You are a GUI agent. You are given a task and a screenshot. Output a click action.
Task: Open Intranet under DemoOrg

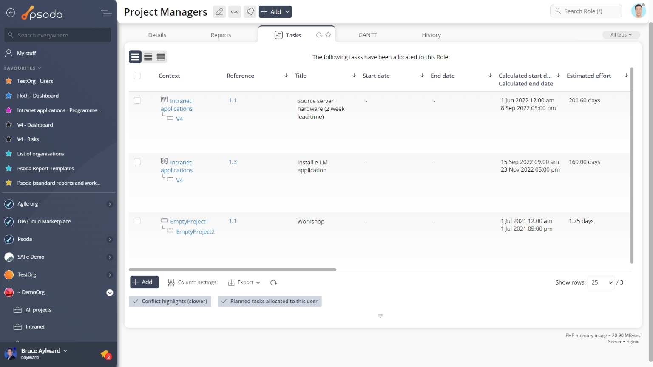[35, 327]
